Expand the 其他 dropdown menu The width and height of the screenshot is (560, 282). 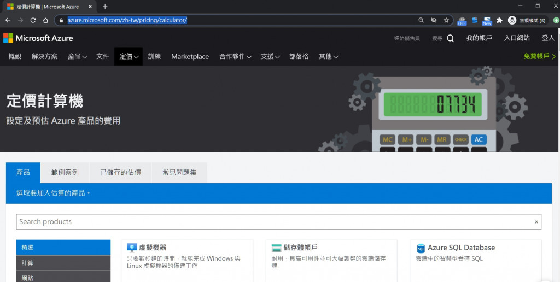pyautogui.click(x=329, y=56)
